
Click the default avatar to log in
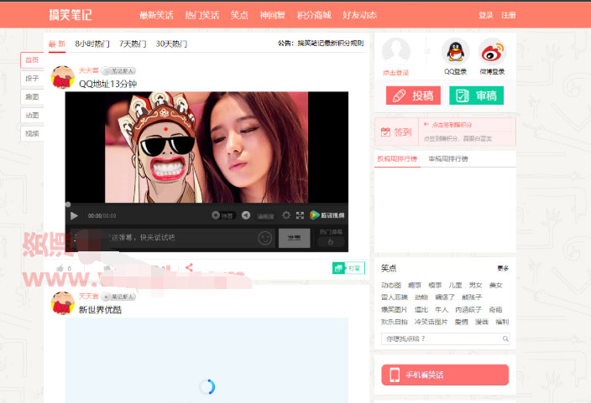pyautogui.click(x=395, y=52)
